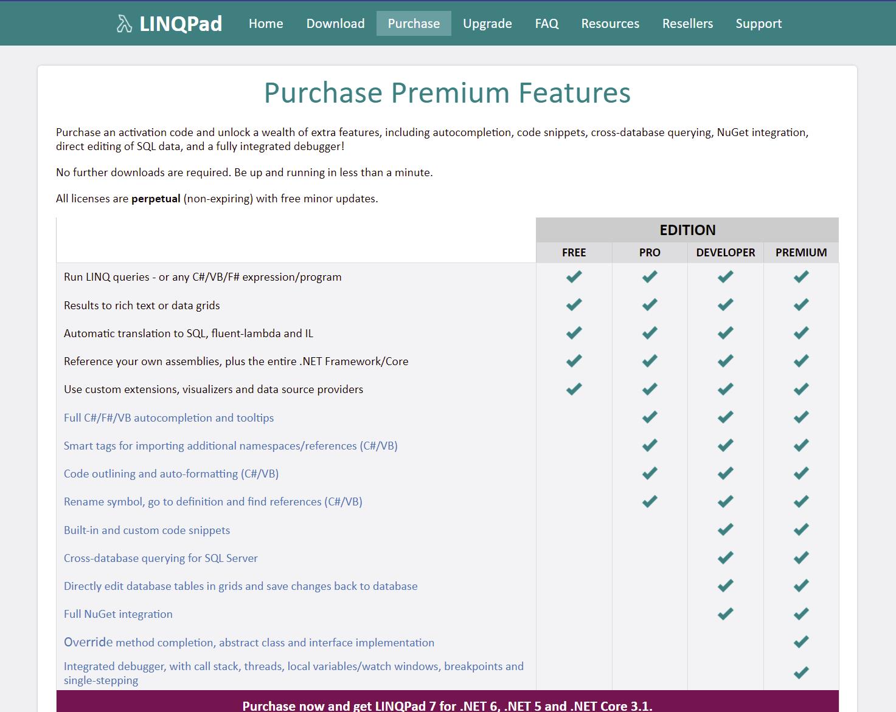This screenshot has height=712, width=896.
Task: Navigate to the Resellers page
Action: tap(687, 23)
